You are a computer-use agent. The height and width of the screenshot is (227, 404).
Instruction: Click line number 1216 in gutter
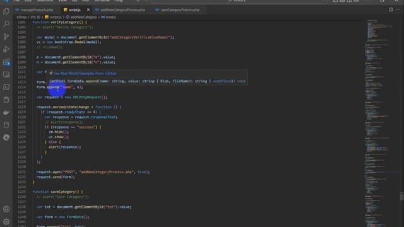(x=21, y=97)
